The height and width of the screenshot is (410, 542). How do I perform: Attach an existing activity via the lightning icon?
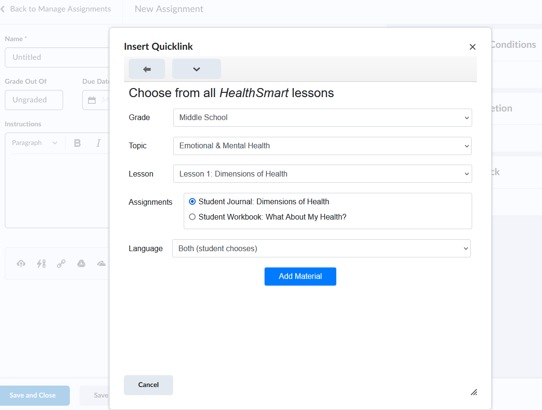pos(41,264)
